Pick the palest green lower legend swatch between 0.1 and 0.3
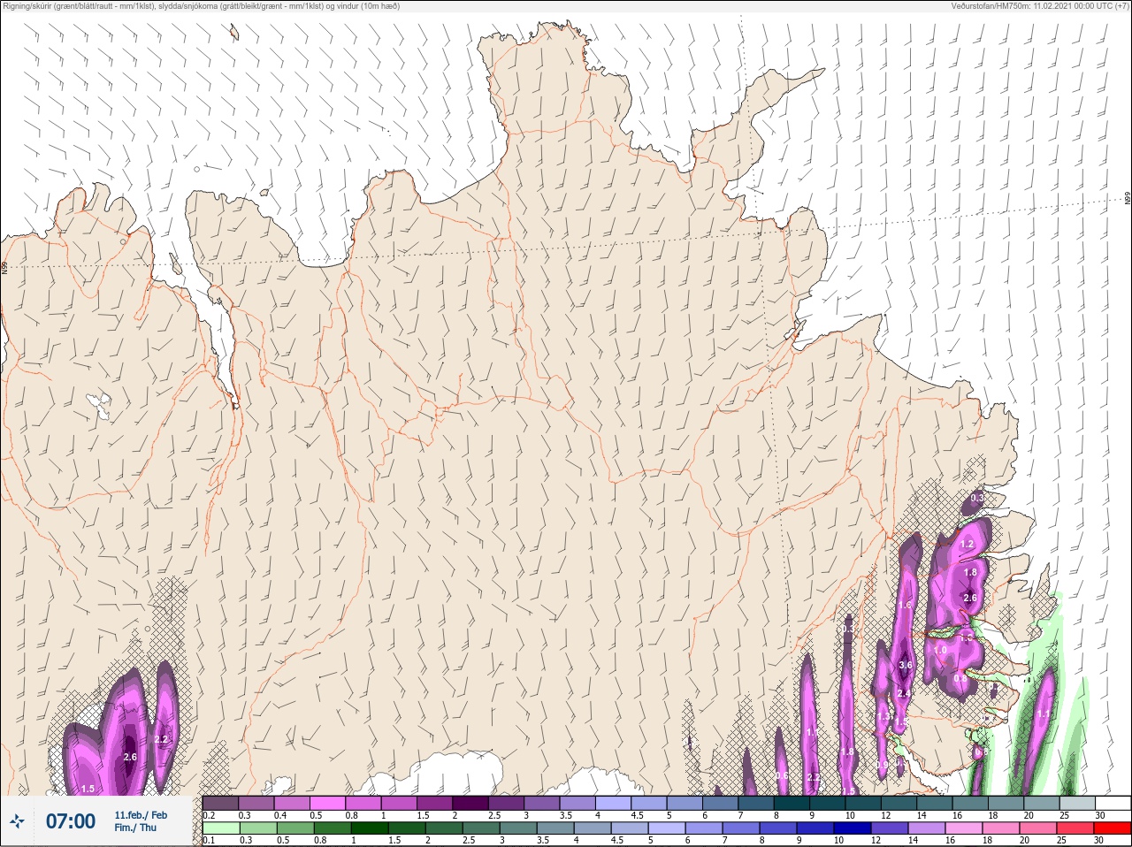Screen dimensions: 1132x847 click(221, 828)
